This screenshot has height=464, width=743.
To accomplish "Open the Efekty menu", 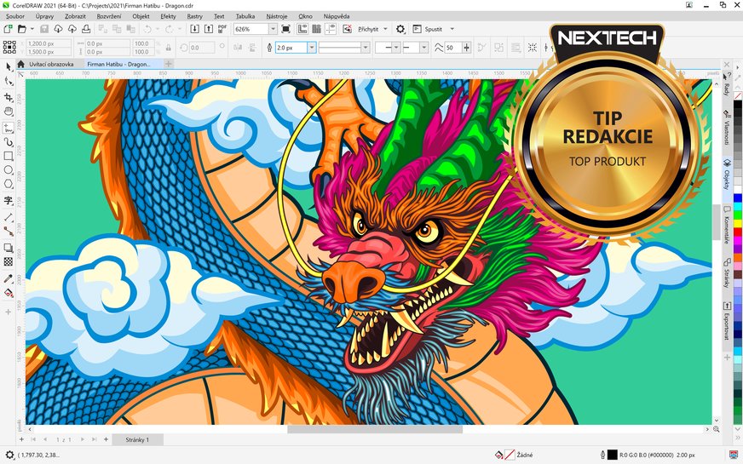I will (168, 16).
